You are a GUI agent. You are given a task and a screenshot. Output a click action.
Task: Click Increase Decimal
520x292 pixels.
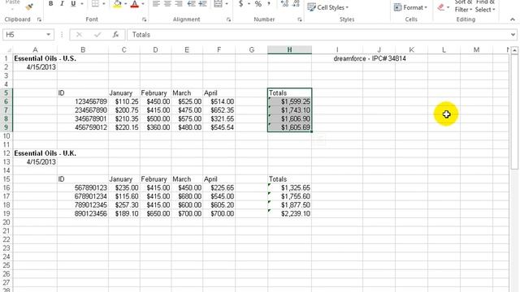(x=284, y=3)
